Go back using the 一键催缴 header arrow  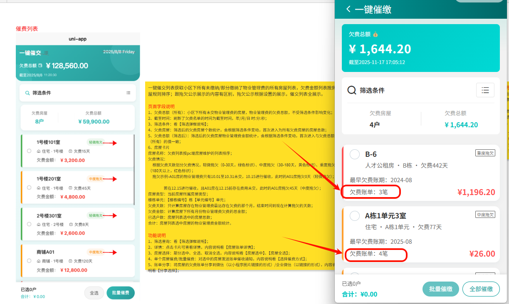(x=348, y=9)
